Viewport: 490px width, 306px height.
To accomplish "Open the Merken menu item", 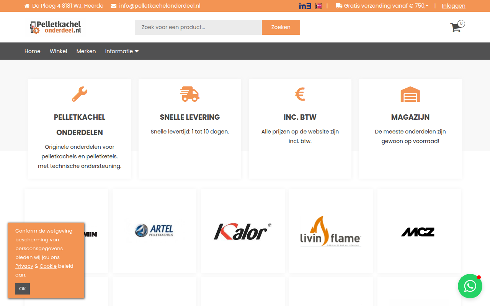I will click(x=86, y=51).
